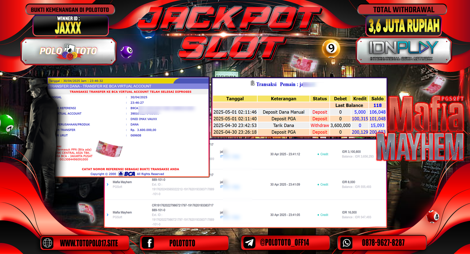Click the WhatsApp icon beside the phone number
The width and height of the screenshot is (470, 254).
346,243
